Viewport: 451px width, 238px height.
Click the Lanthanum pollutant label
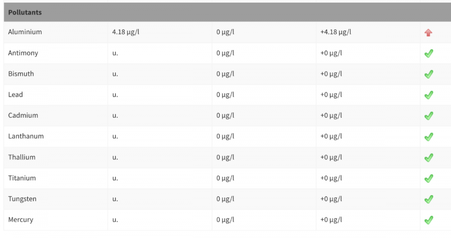(26, 136)
